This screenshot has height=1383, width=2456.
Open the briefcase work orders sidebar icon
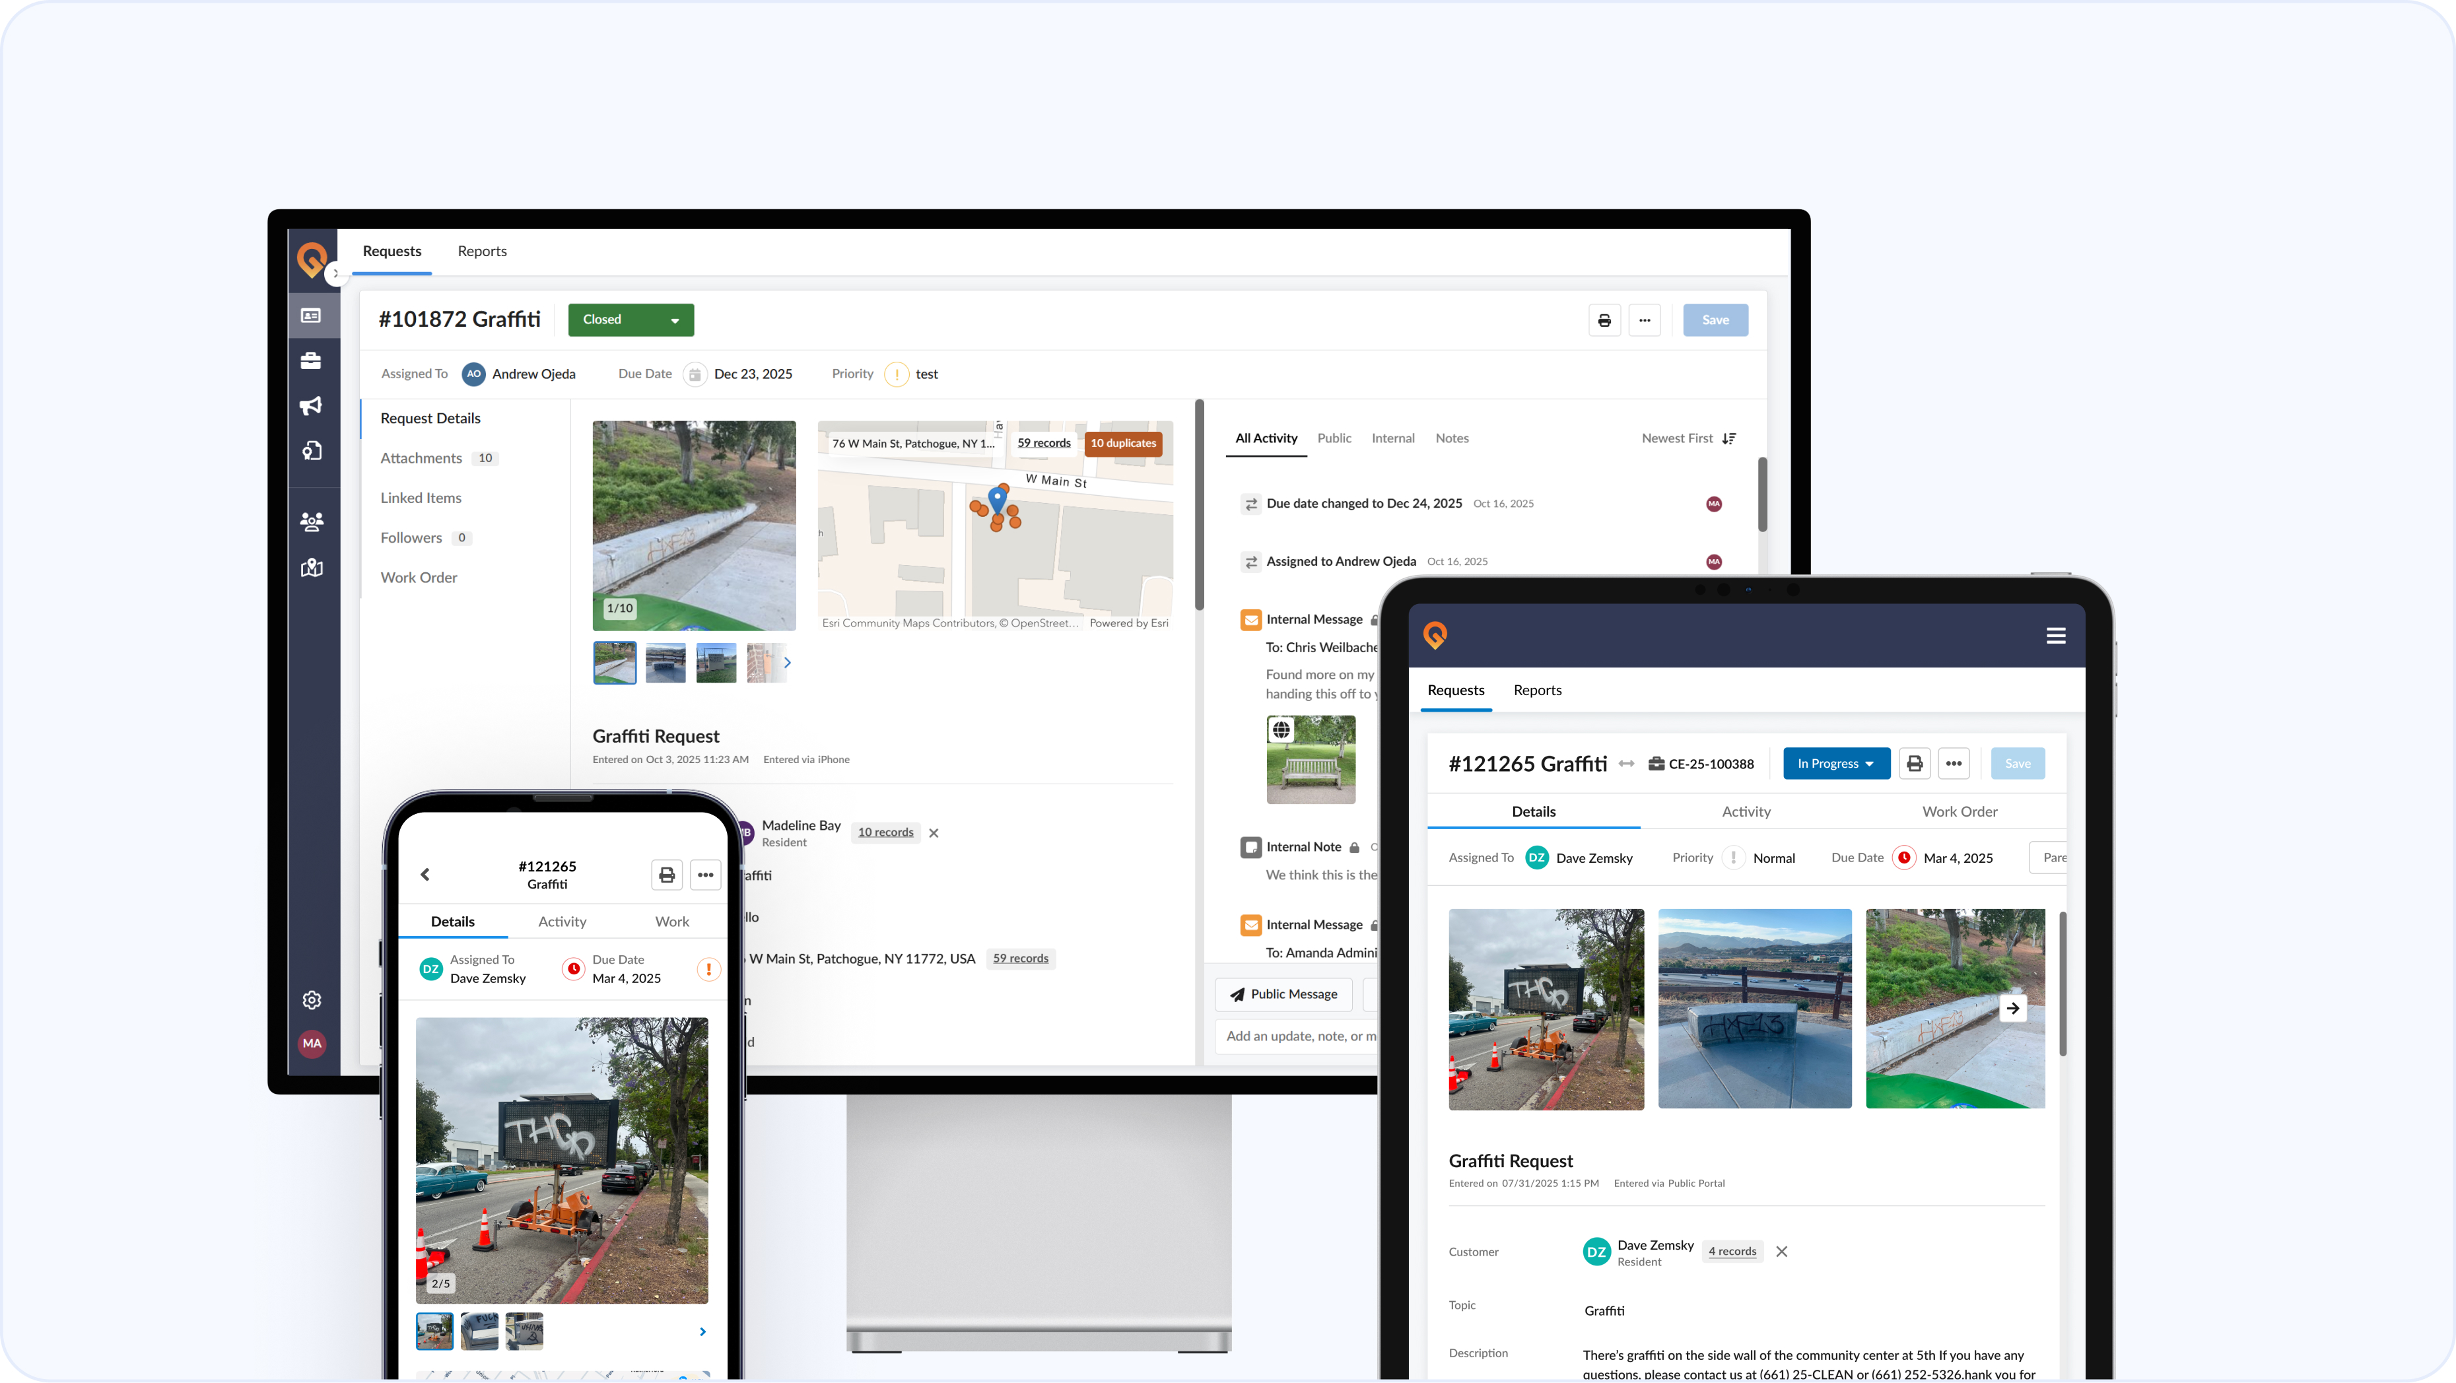pos(311,360)
